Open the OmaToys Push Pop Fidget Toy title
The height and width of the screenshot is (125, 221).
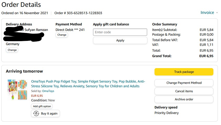coord(88,84)
